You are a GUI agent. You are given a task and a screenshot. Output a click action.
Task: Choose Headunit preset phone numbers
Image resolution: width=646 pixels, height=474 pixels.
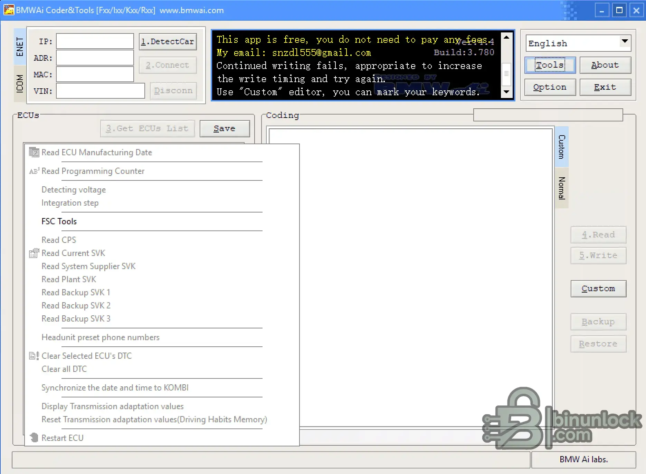101,337
